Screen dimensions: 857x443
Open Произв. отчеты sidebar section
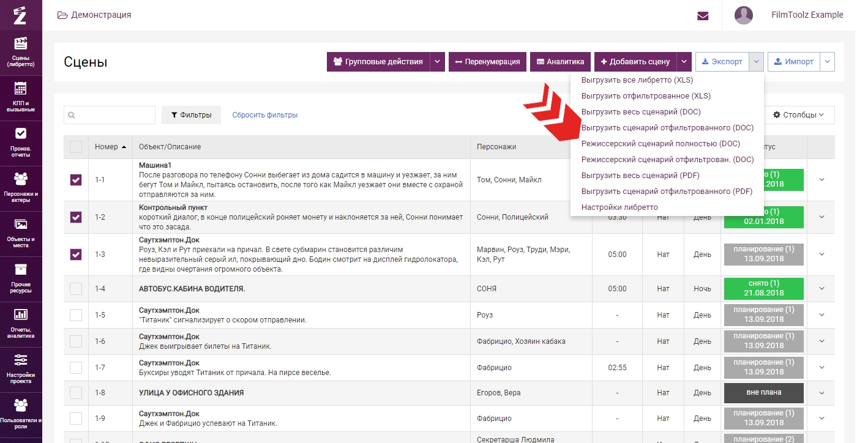coord(21,143)
